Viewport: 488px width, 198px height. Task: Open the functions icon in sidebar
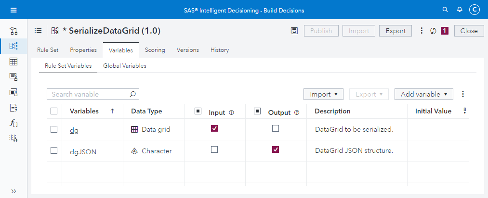[x=13, y=123]
